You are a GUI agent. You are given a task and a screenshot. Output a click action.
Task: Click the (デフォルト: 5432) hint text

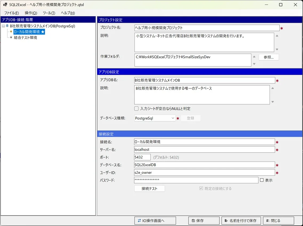(166, 157)
